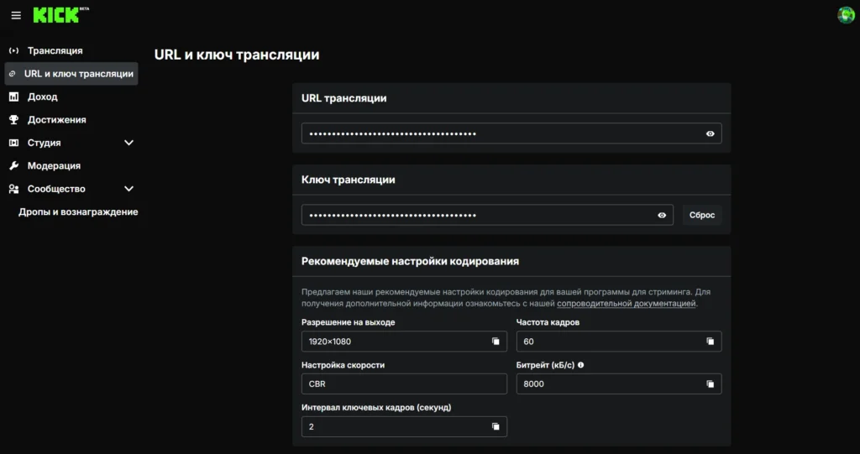Click the Частота кадров field
This screenshot has width=860, height=454.
(x=619, y=341)
